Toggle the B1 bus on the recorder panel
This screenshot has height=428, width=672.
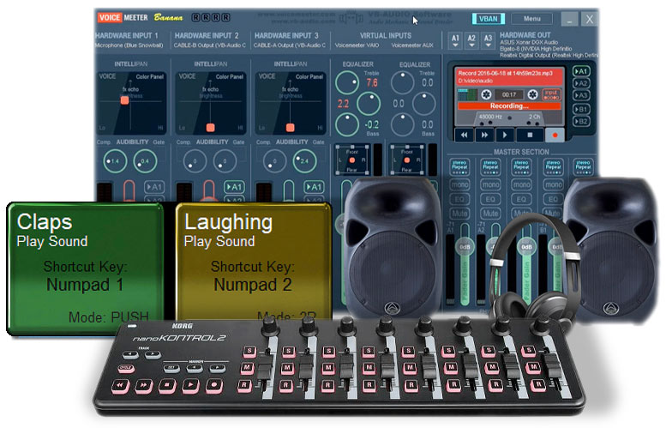coord(581,110)
